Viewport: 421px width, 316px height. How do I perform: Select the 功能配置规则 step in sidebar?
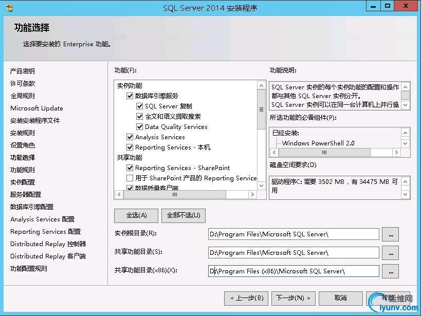(x=29, y=269)
